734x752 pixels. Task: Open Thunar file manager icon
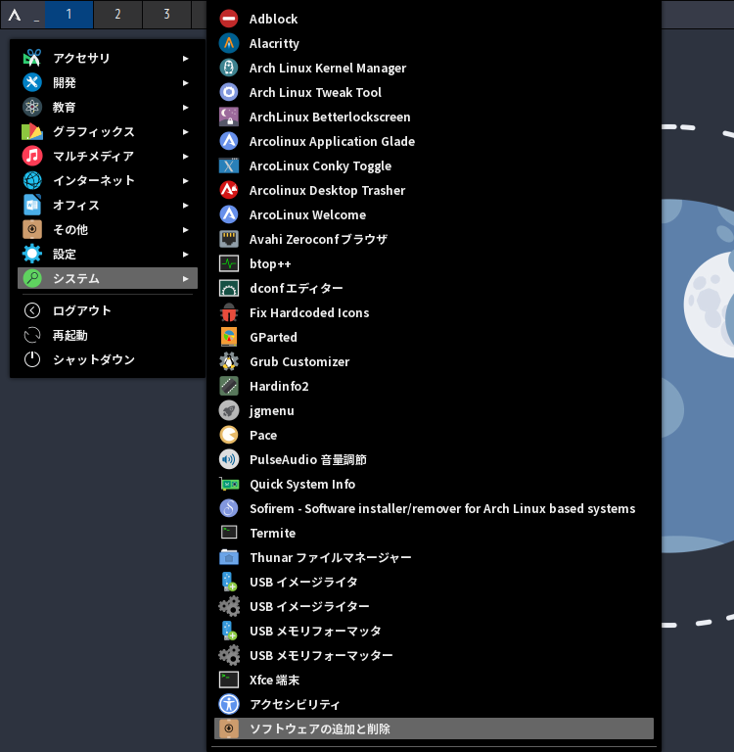(x=229, y=557)
